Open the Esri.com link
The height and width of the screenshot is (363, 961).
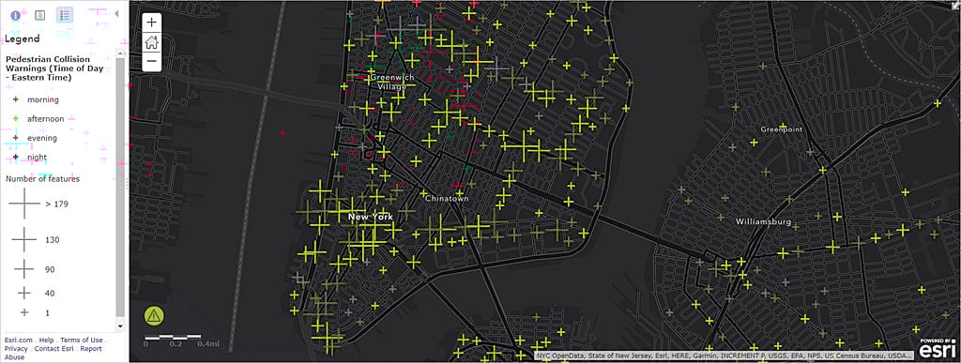(x=19, y=340)
